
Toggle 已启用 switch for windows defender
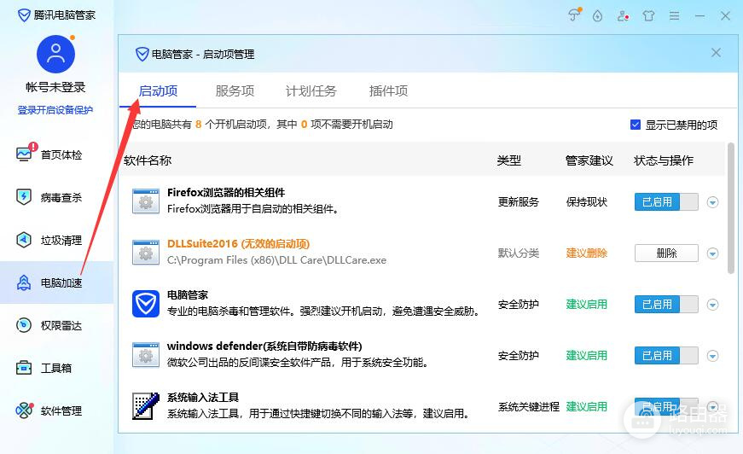(x=666, y=355)
